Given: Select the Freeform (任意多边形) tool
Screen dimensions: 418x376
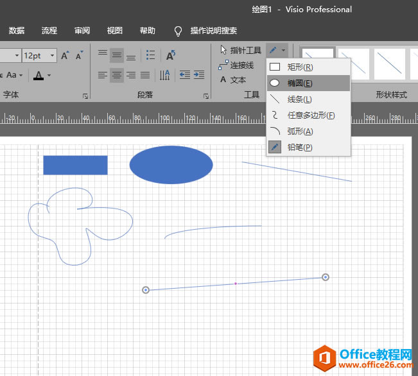Looking at the screenshot, I should pos(308,115).
